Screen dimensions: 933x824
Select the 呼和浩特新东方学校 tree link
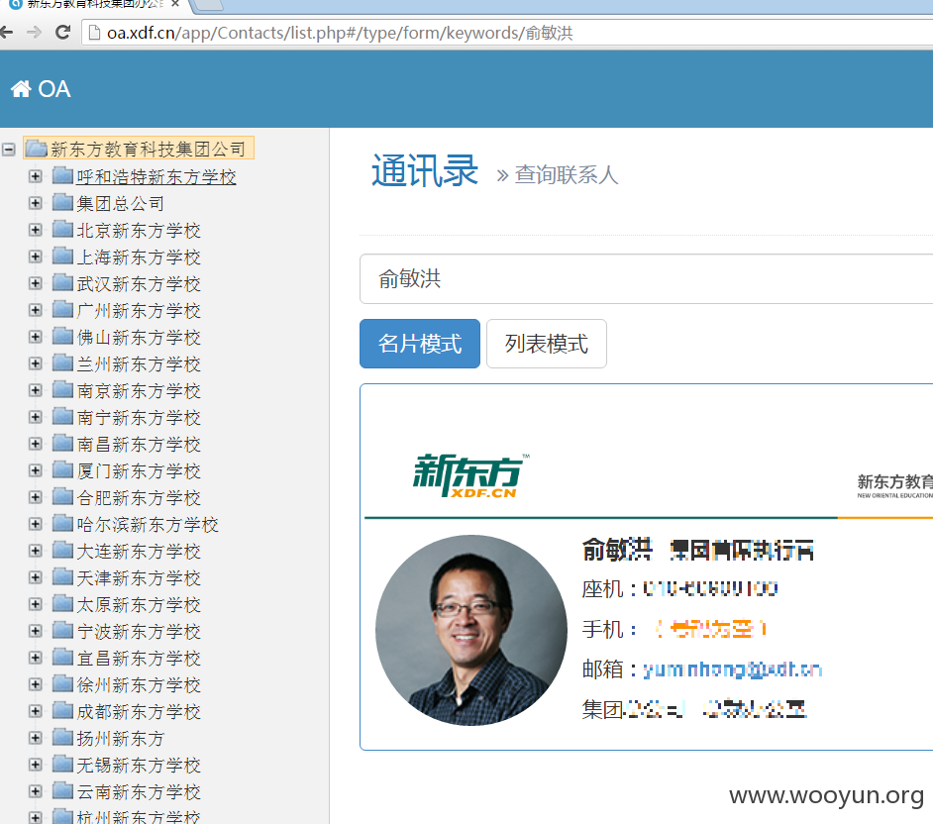156,176
